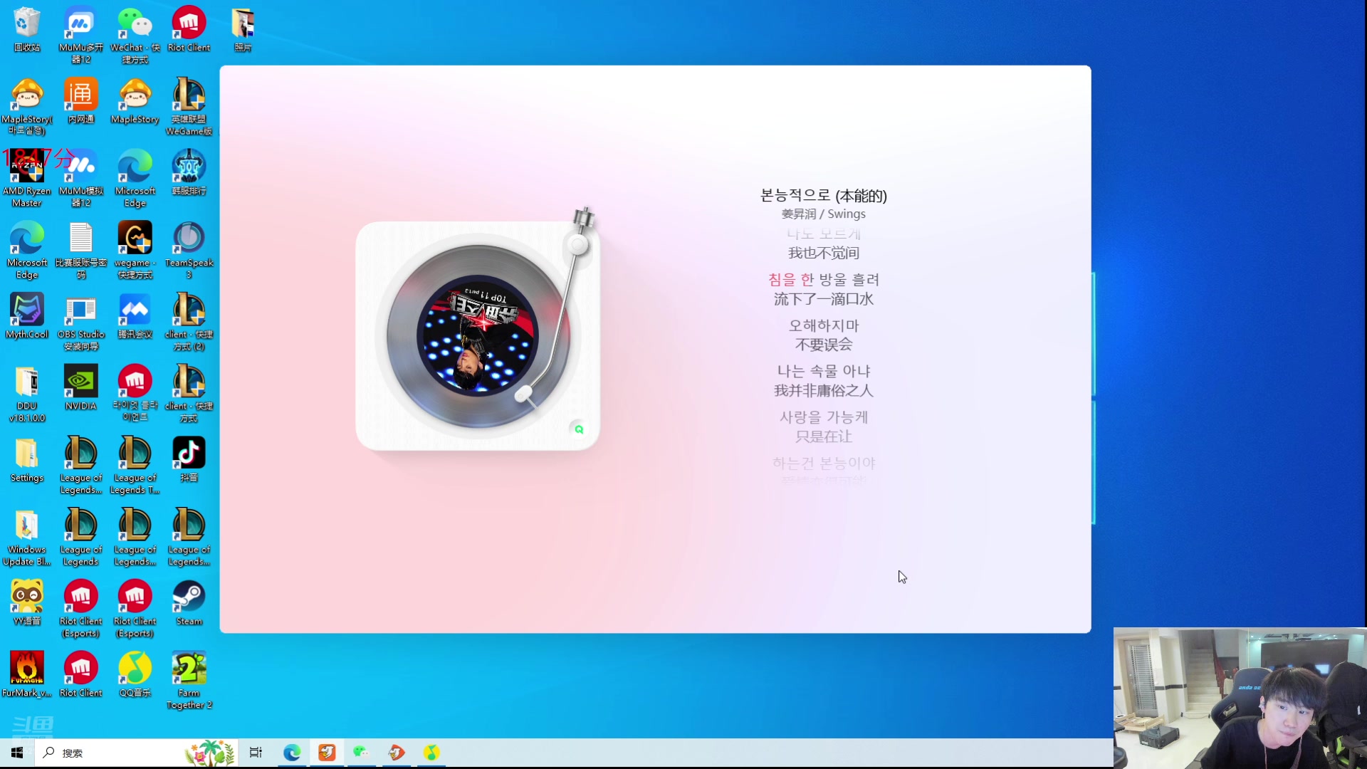Click lyric line 사랑을 가능케
Screen dimensions: 1367x769
coord(824,417)
